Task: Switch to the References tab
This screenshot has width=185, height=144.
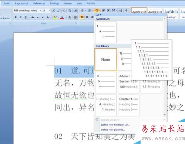Action: [39, 3]
